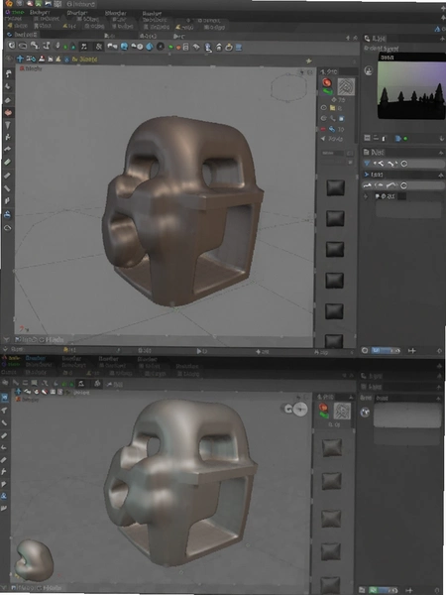Click the hatched pattern swatch in lower middle panel
446x595 pixels.
(342, 411)
